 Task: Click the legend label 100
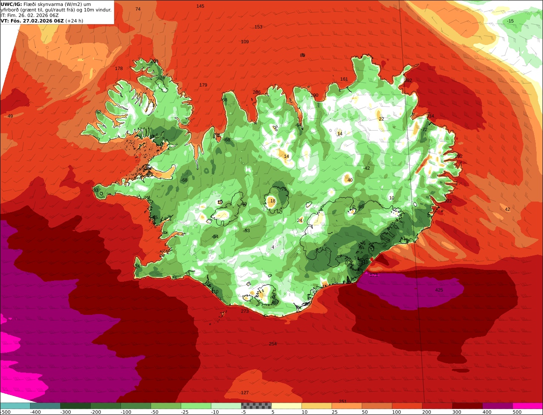396,412
